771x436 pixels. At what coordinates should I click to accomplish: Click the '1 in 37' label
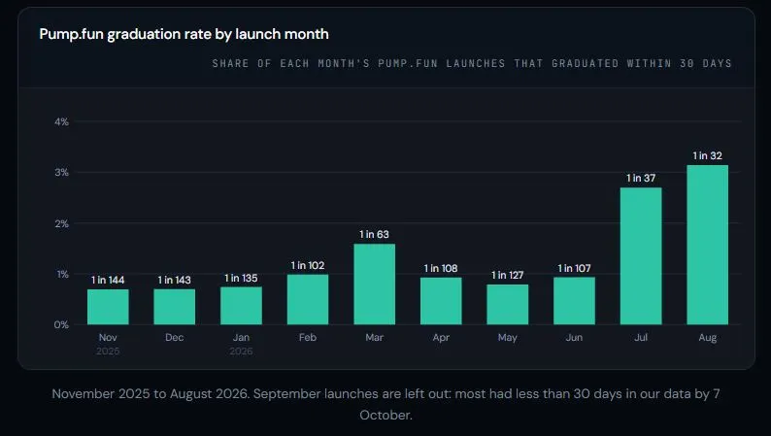pos(641,178)
